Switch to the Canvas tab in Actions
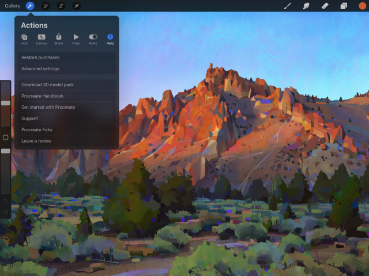This screenshot has height=276, width=369. pos(42,39)
